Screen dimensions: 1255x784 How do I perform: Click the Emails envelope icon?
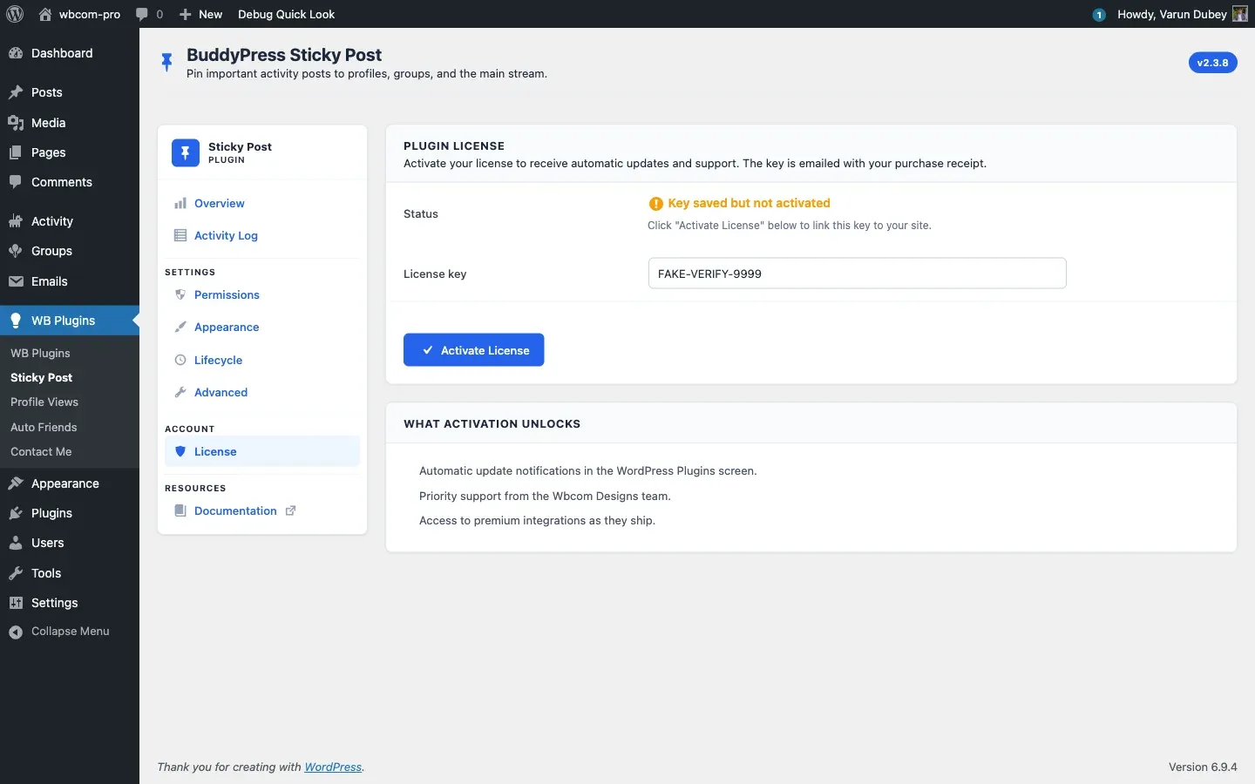[16, 281]
